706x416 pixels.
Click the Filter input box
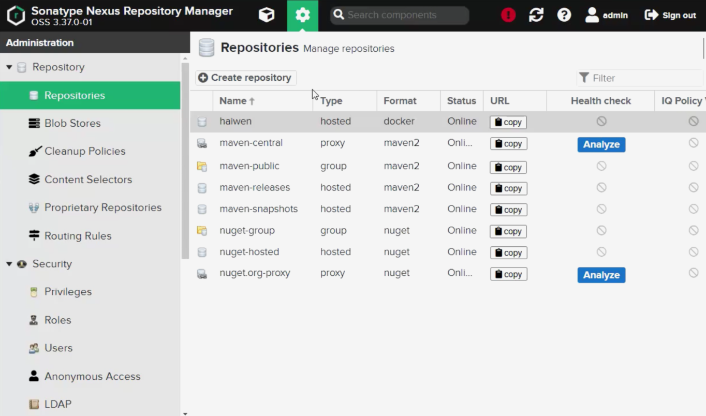point(640,78)
